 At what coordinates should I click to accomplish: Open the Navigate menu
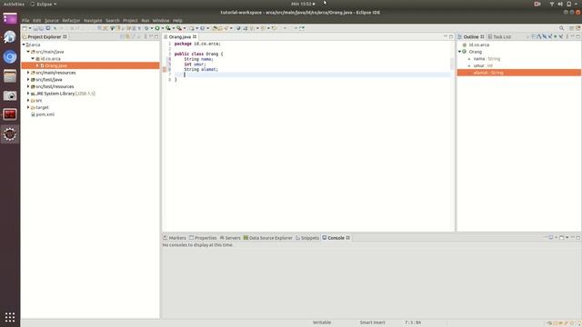click(93, 20)
